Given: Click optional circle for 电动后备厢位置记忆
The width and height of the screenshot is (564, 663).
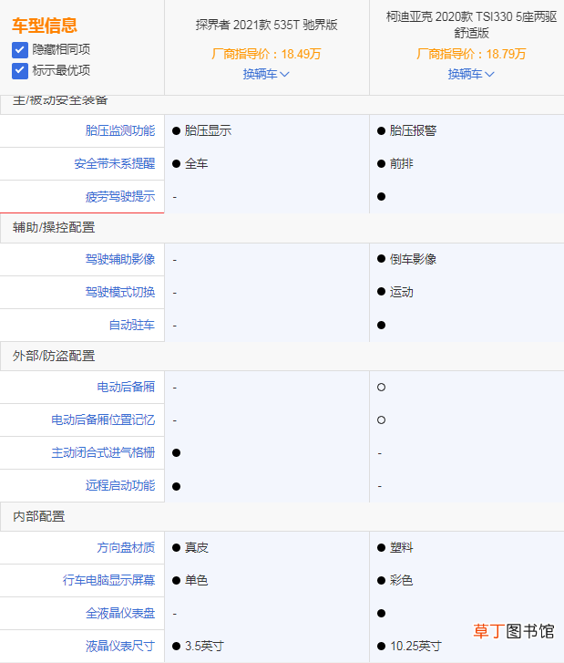Looking at the screenshot, I should pos(381,420).
